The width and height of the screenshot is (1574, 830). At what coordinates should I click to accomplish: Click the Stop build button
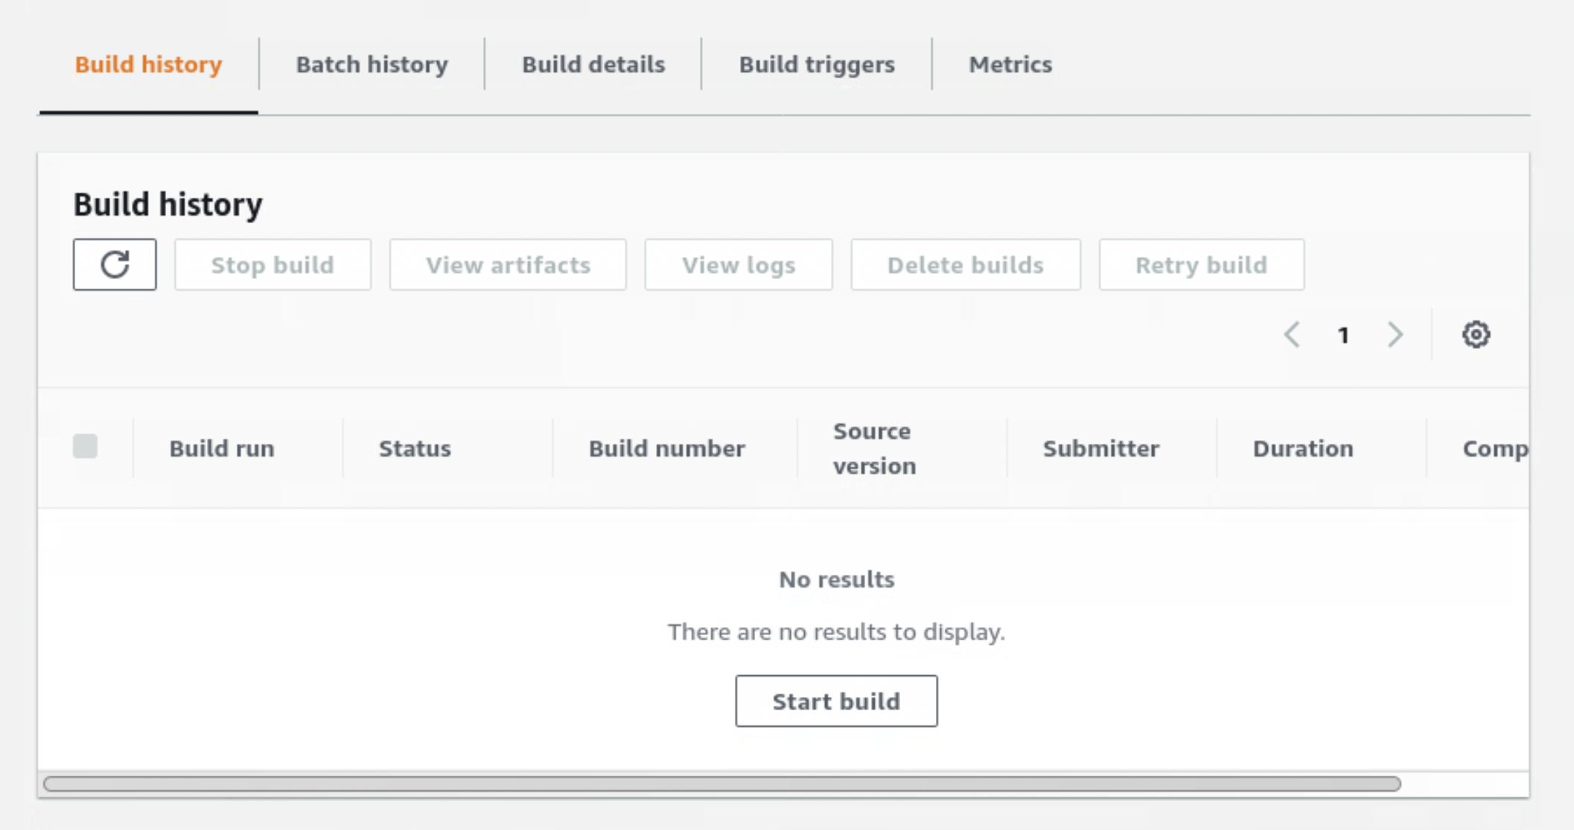pos(273,265)
